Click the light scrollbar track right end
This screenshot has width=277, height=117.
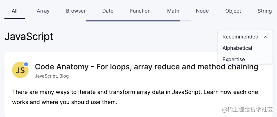186,21
